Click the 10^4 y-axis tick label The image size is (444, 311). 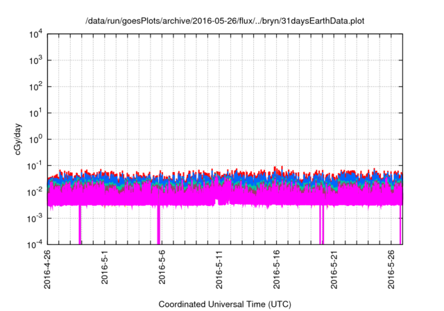pos(35,35)
